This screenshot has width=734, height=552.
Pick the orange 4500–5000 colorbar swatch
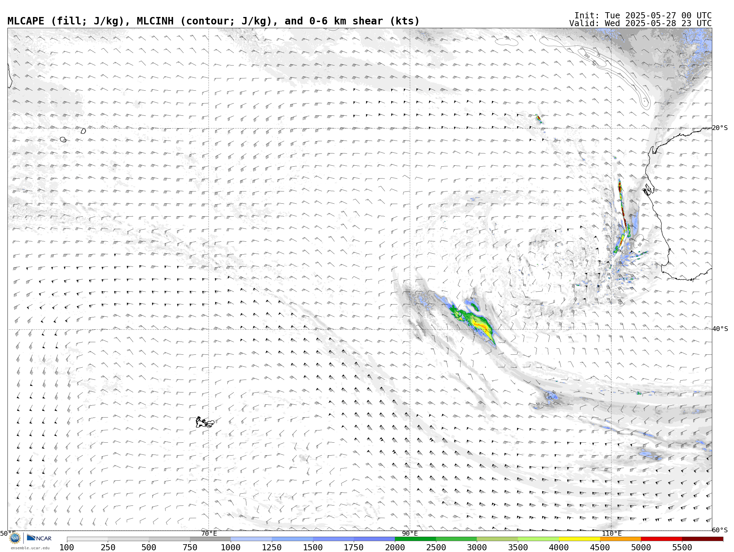[620, 539]
